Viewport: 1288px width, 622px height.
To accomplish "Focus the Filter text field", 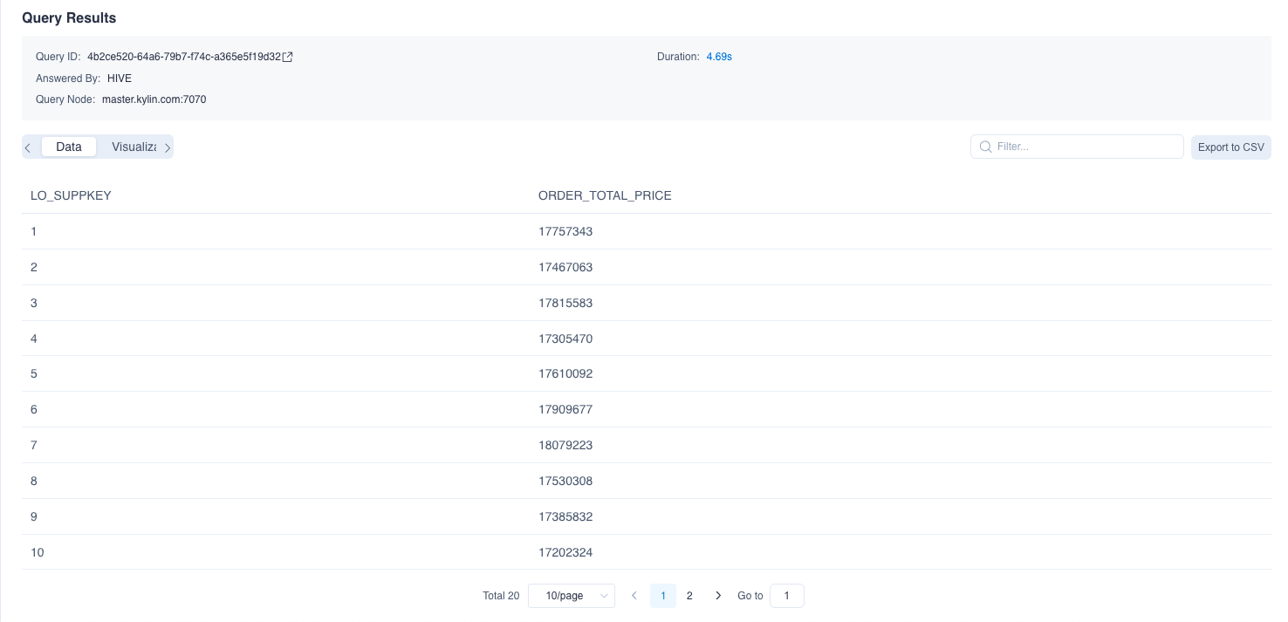I will [1085, 147].
